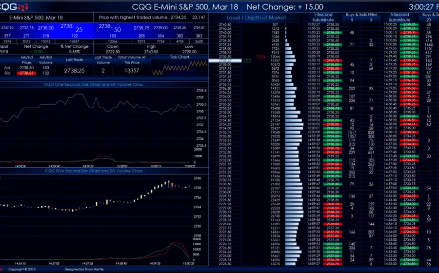Click the Buys & Sells Filter header
The width and height of the screenshot is (439, 273).
[361, 15]
